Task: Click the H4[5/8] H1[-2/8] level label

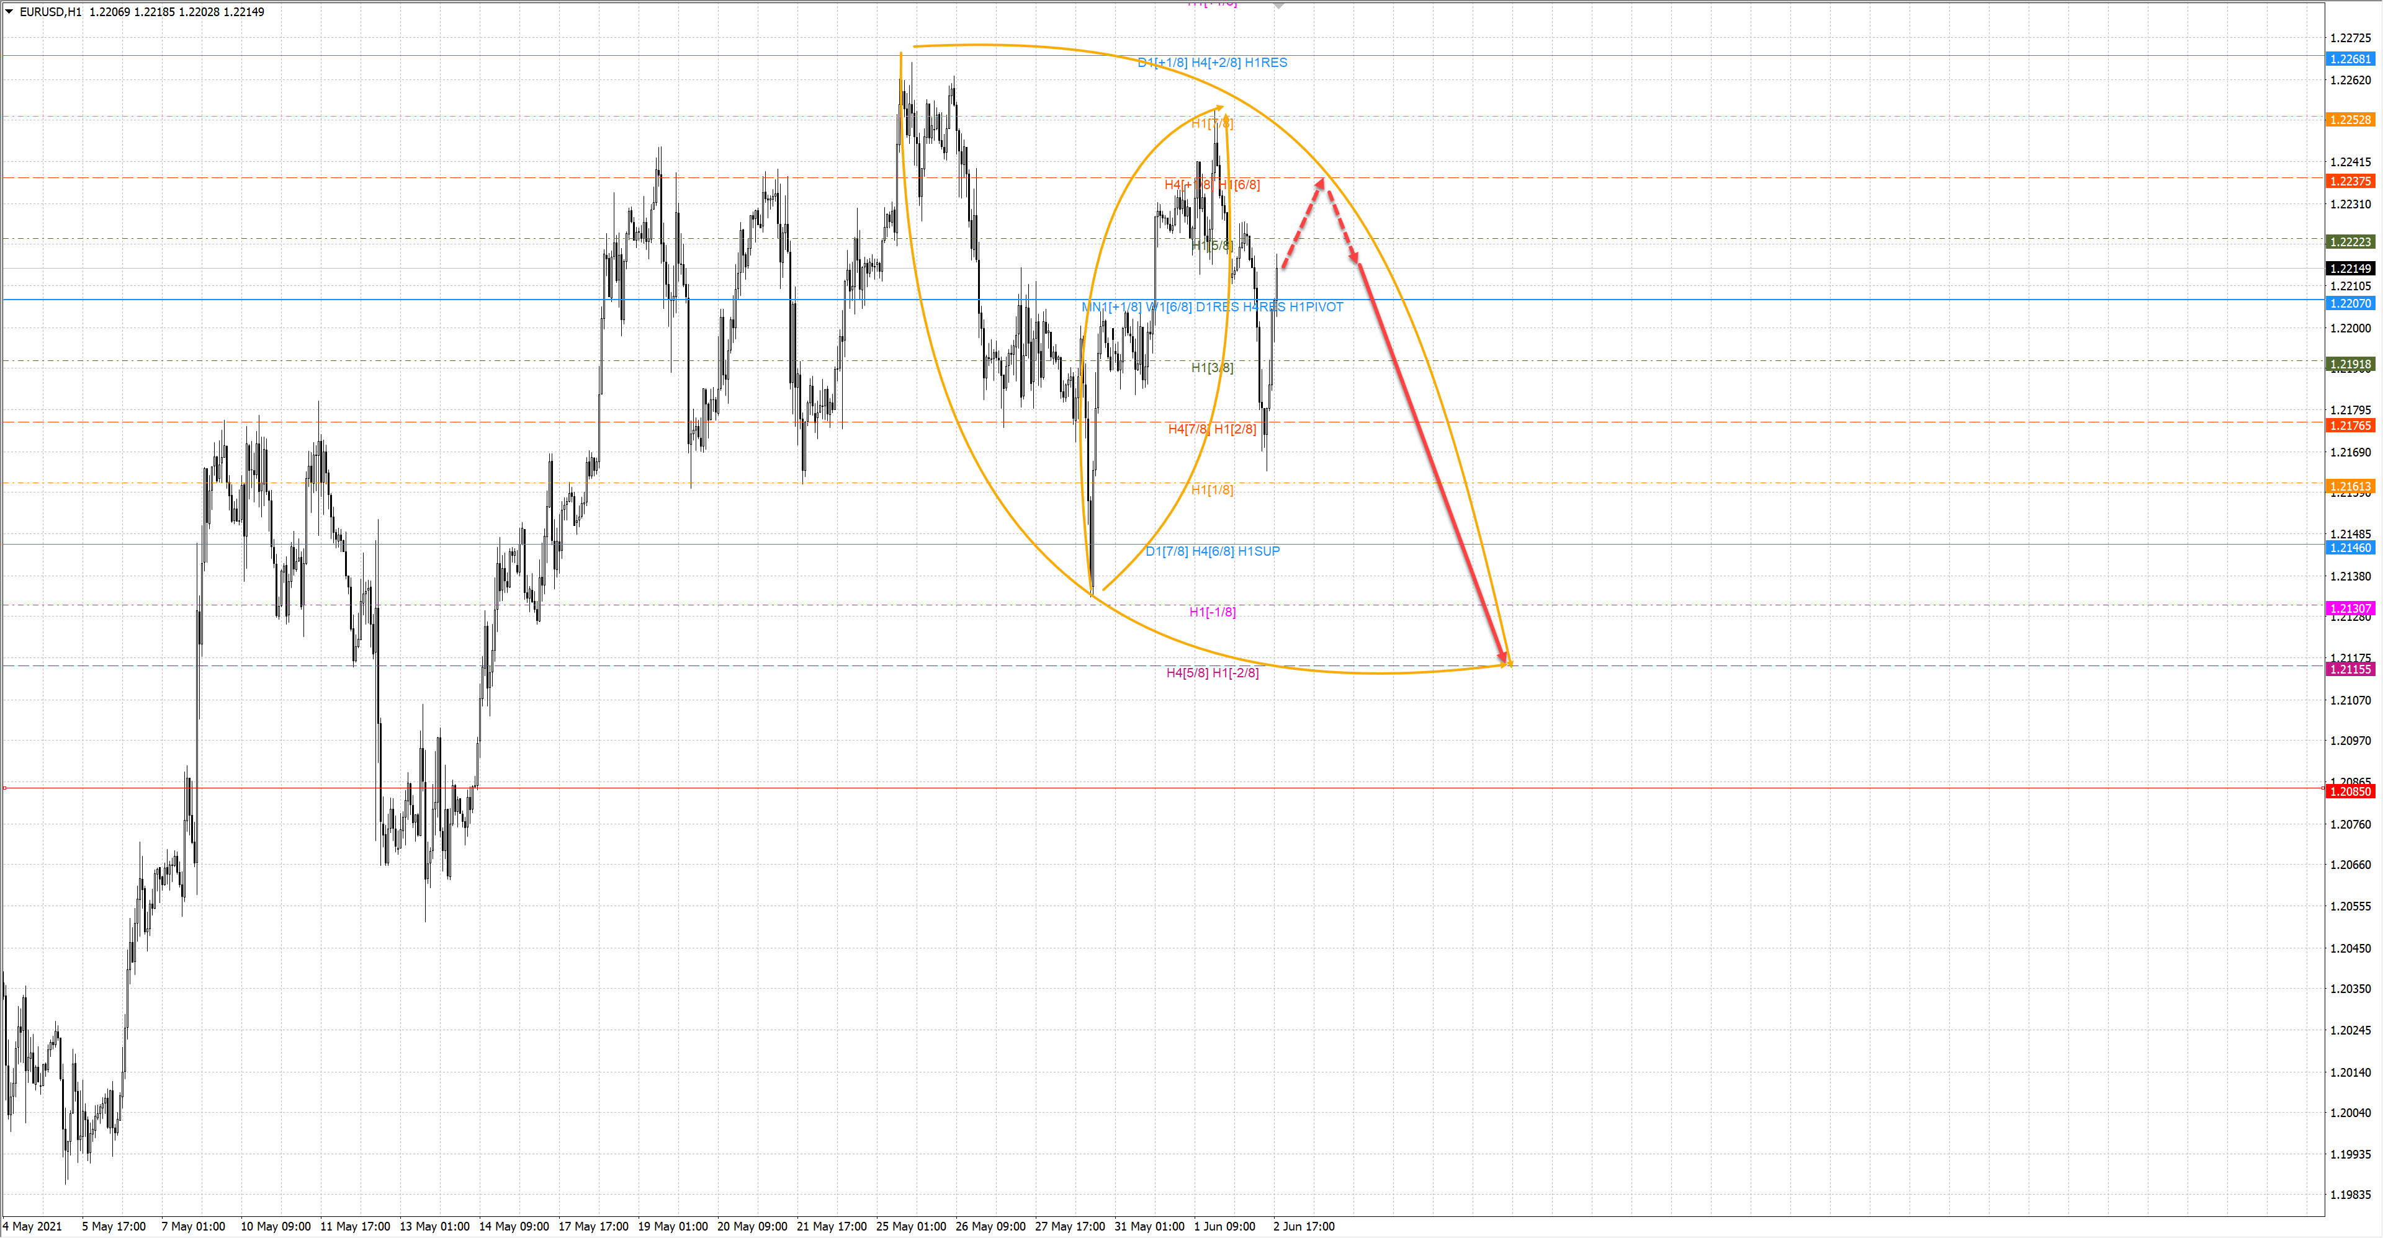Action: point(1212,672)
